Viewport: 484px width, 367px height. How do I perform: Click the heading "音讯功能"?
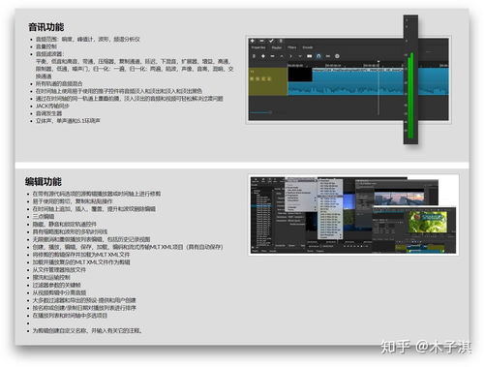(46, 27)
